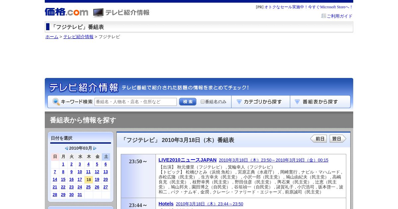
Task: Select March 9 in calendar
Action: pos(71,172)
